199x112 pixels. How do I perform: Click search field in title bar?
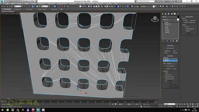(x=145, y=1)
